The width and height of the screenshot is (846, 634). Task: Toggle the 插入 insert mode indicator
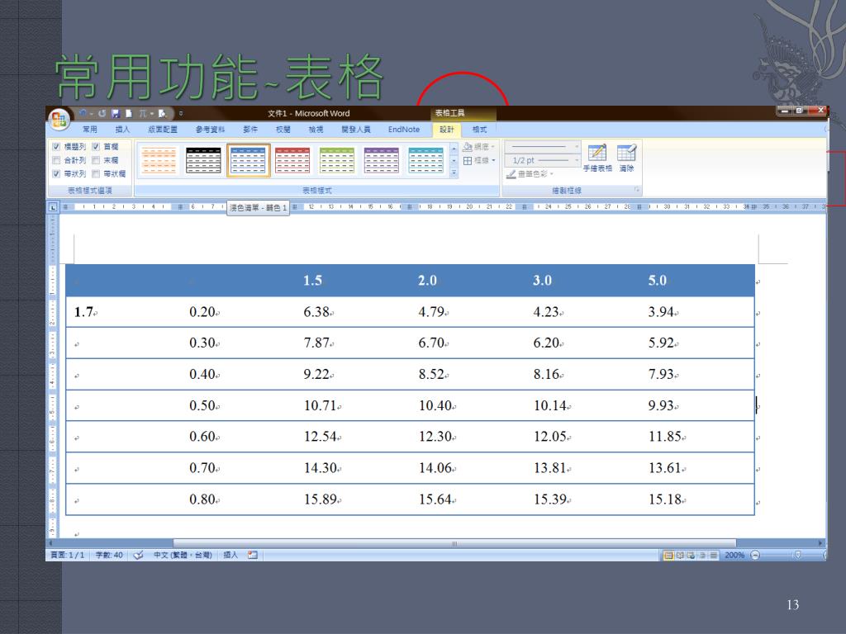pos(231,555)
